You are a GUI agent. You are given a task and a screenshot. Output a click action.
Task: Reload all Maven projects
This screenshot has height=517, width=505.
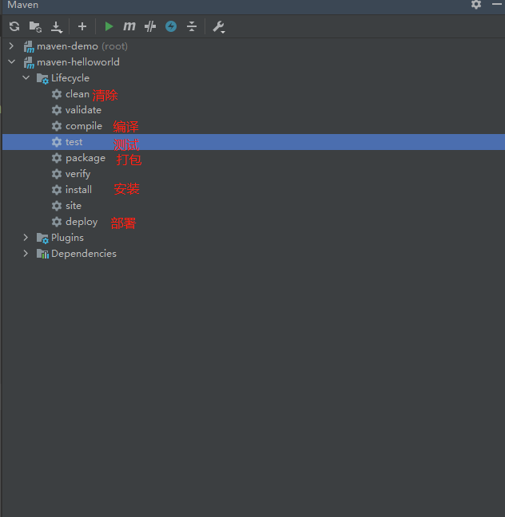click(14, 26)
